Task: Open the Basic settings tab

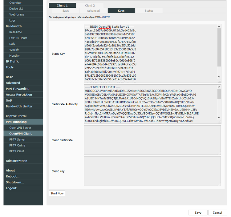Action: coord(66,11)
